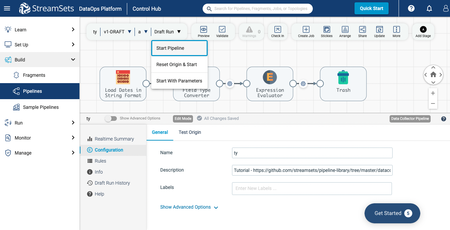Click the StreamSets logo

click(x=46, y=9)
